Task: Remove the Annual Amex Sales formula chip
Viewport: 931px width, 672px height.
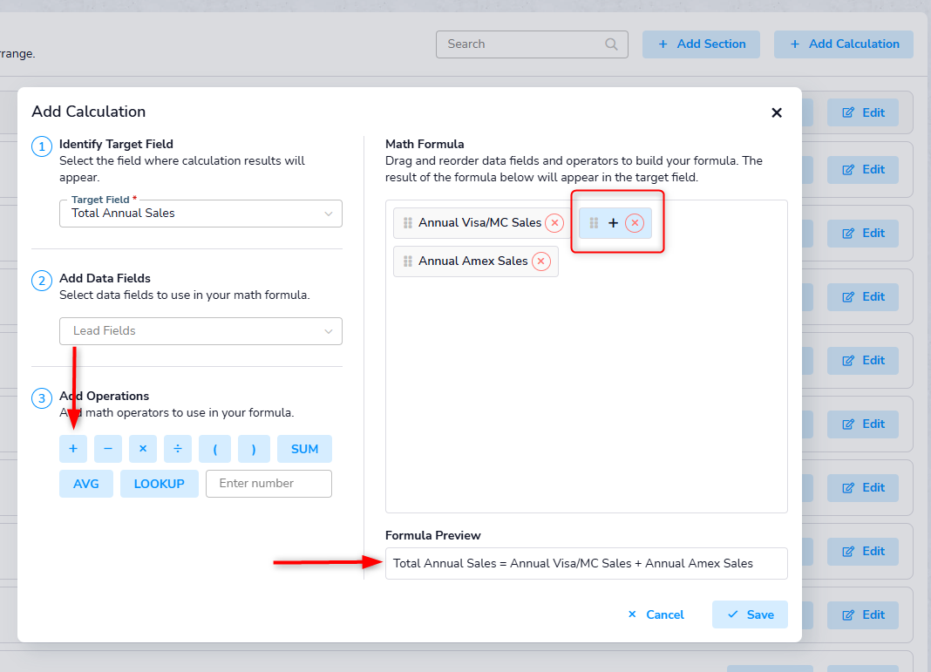Action: [x=541, y=261]
